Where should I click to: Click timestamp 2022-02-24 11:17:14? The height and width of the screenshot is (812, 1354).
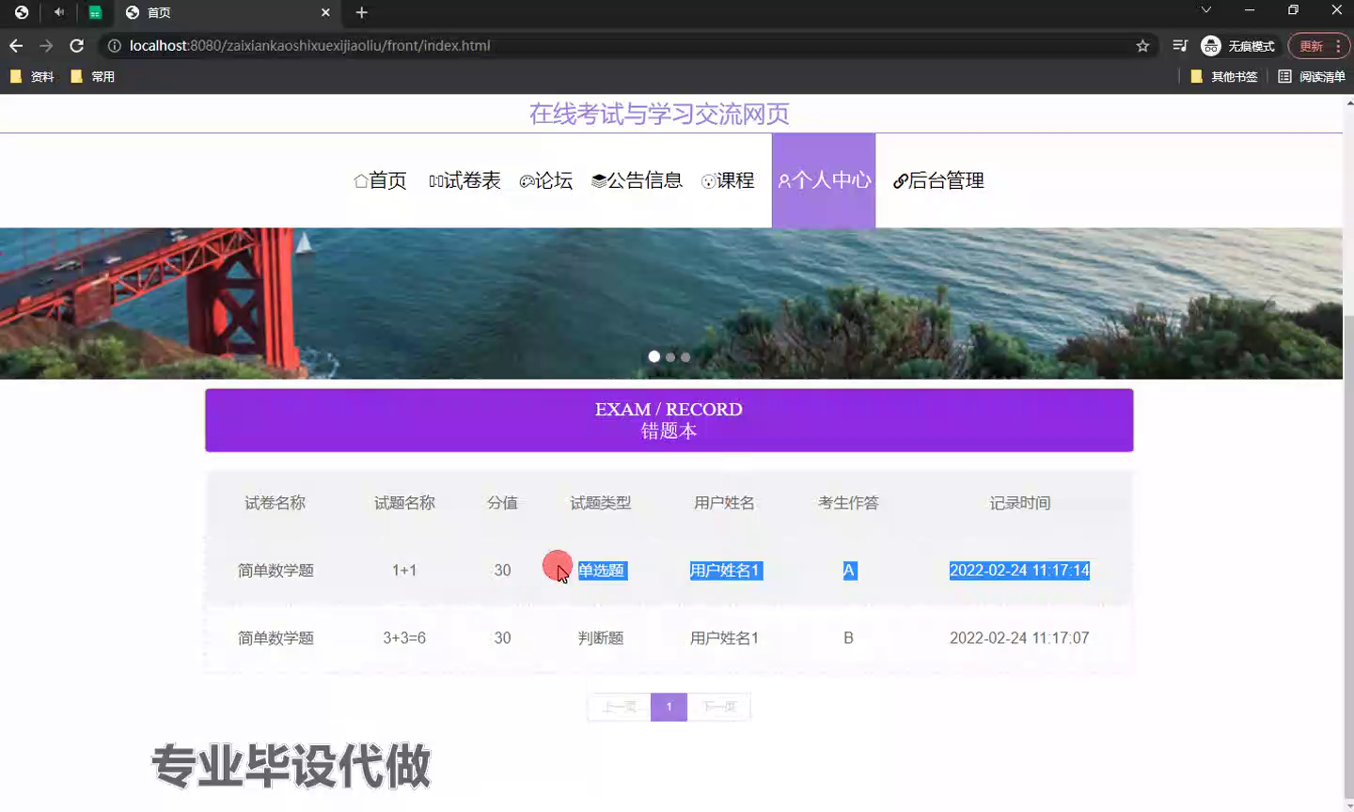tap(1019, 570)
